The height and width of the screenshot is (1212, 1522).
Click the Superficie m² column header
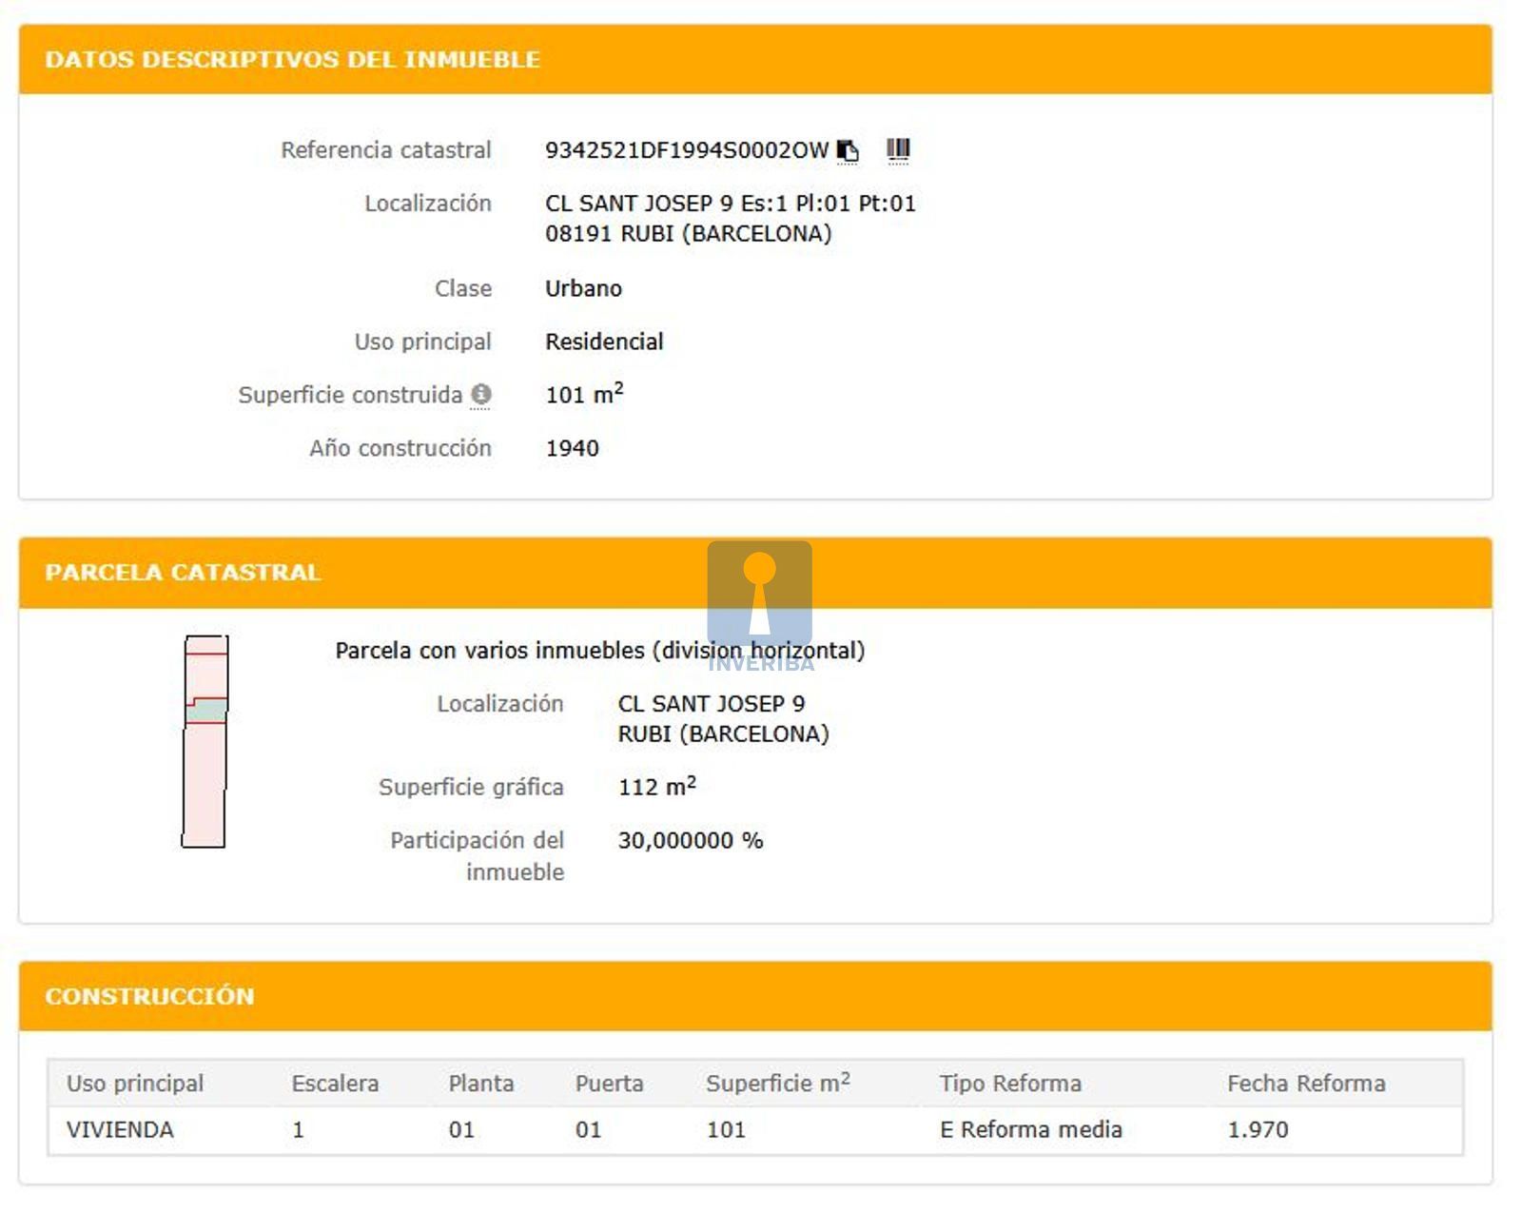[x=777, y=1084]
